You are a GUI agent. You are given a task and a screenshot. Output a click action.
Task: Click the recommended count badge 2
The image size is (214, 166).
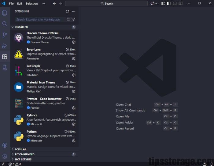point(74,154)
